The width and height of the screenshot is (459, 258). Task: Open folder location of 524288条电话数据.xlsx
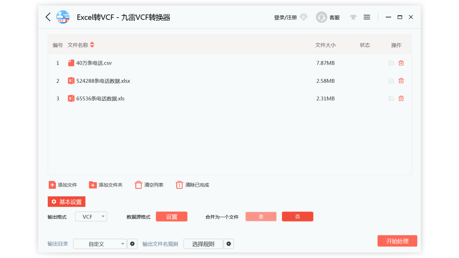(391, 81)
